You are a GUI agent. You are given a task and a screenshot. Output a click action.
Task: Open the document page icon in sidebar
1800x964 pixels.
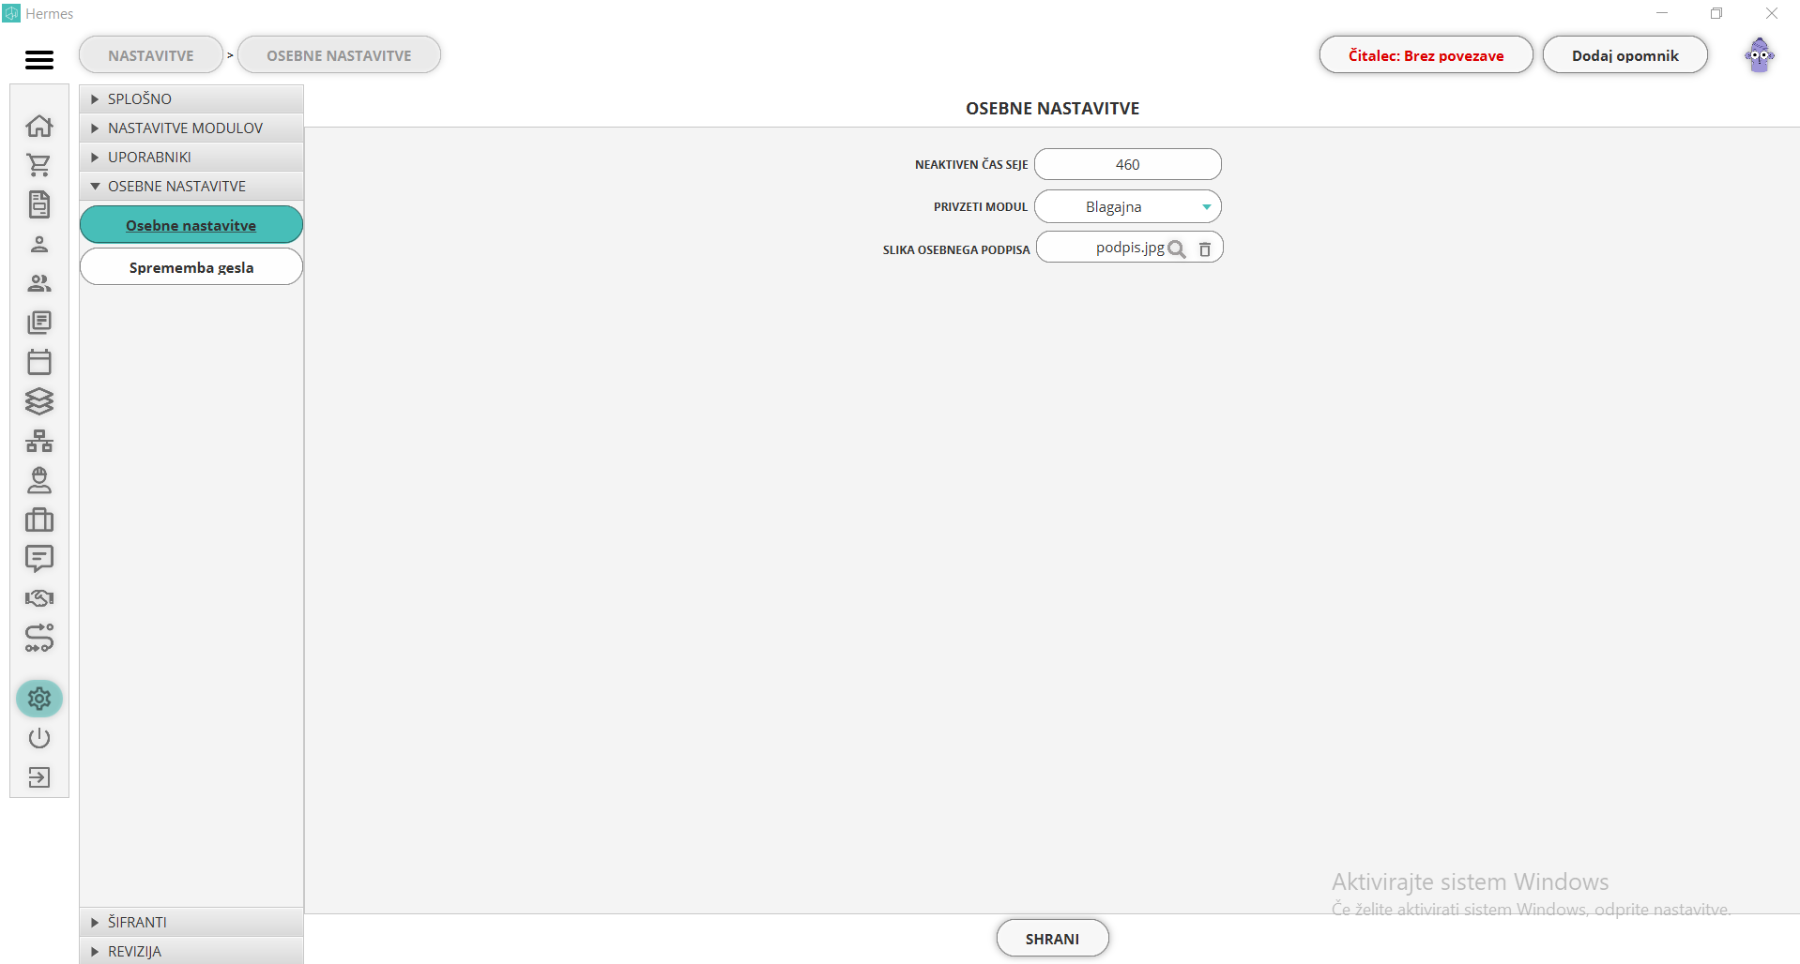coord(39,204)
